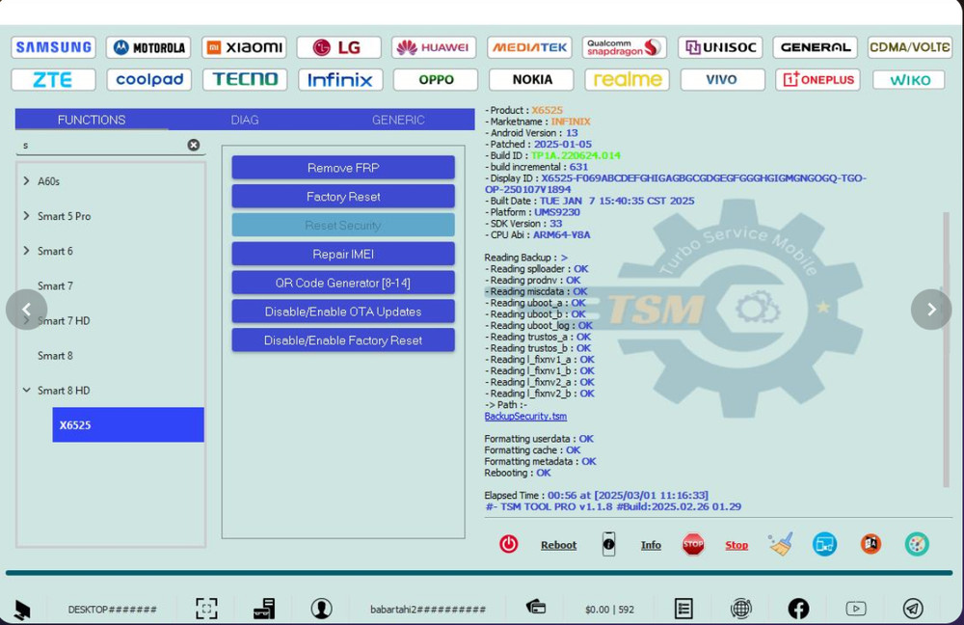The image size is (964, 625).
Task: Open the GENERIC tab
Action: (x=398, y=120)
